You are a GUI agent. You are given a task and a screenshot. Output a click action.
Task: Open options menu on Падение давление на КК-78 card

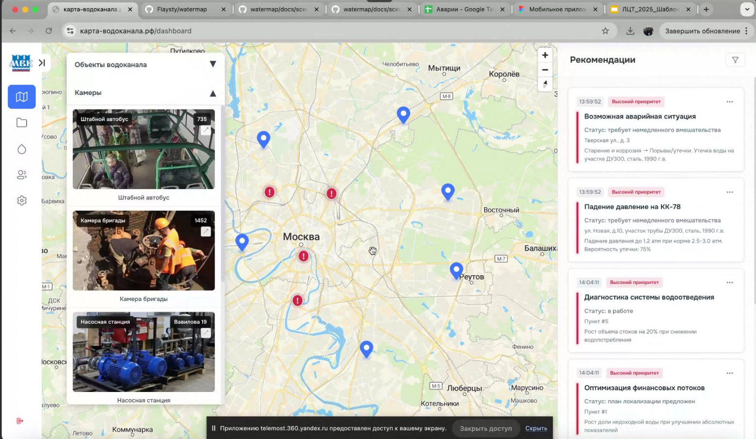(x=730, y=192)
